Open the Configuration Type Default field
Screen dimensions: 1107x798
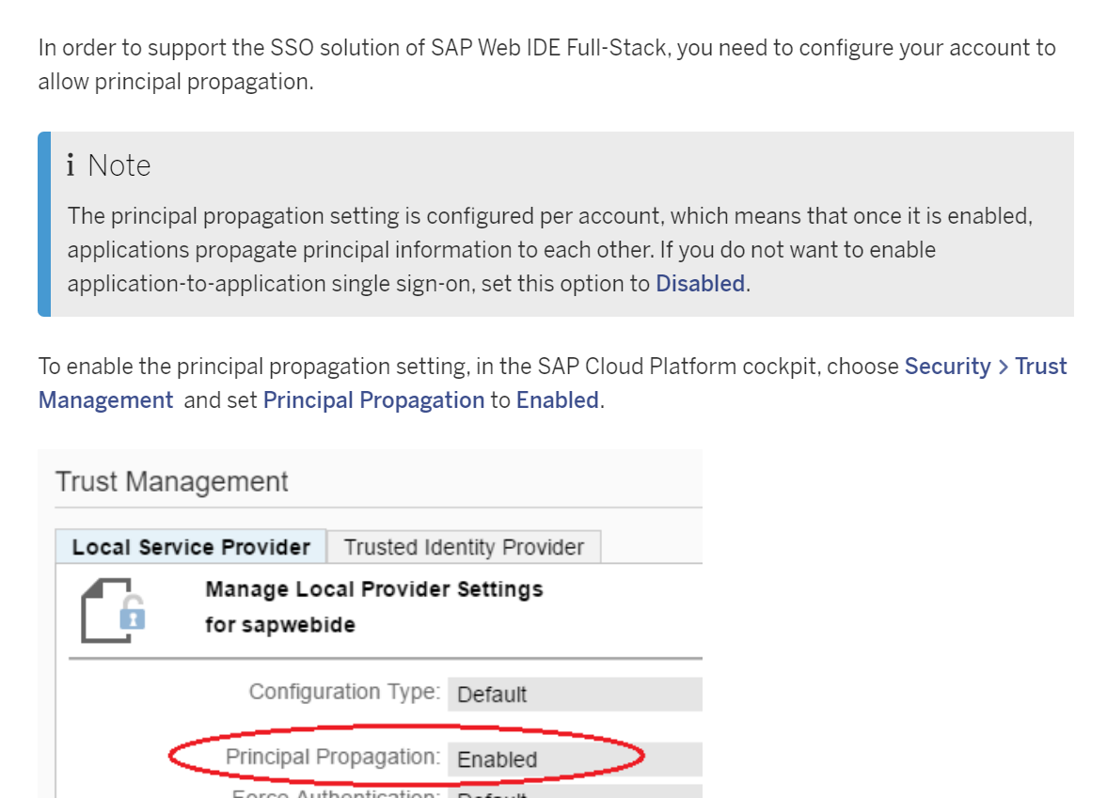(574, 695)
